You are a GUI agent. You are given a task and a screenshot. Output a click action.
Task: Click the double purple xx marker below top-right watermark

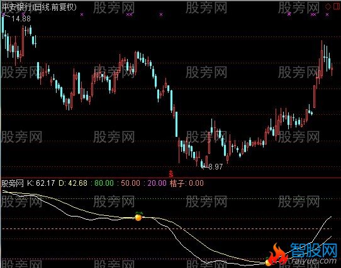tap(313, 14)
